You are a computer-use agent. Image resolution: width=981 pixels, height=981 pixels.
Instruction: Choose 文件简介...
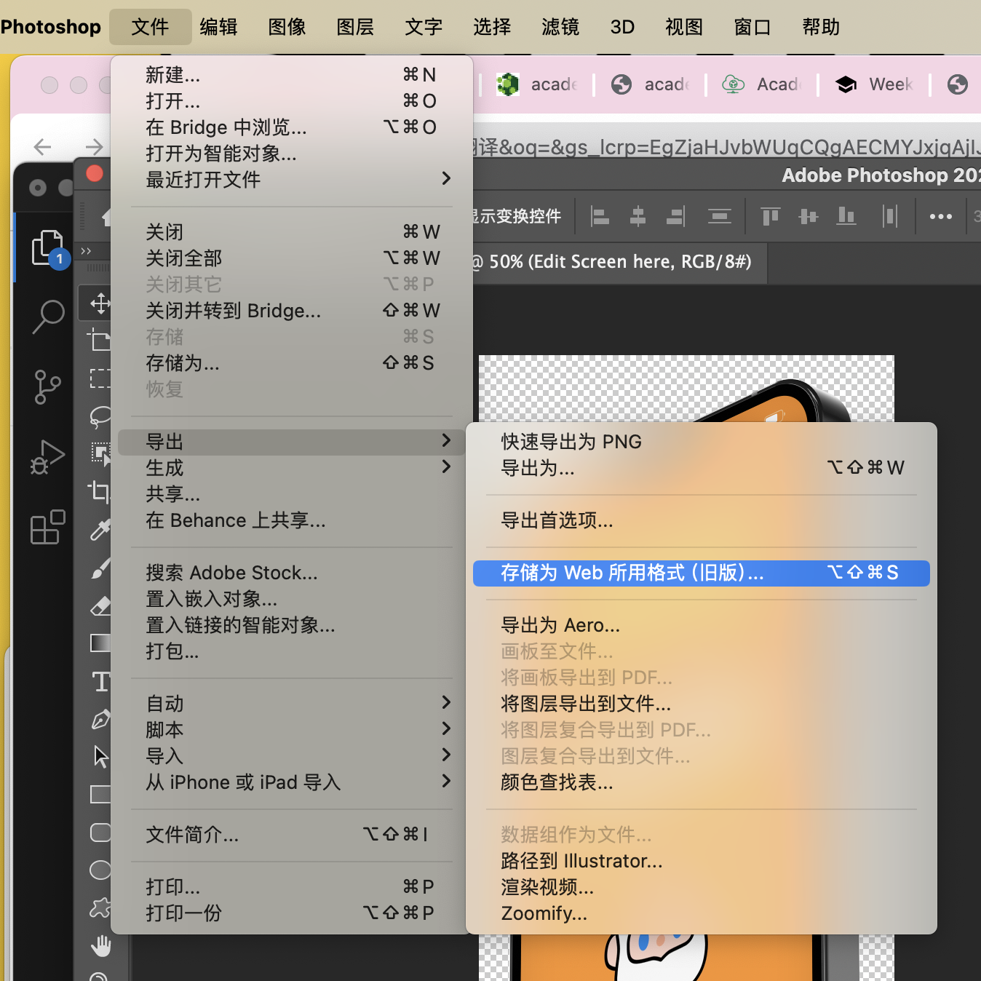[291, 834]
